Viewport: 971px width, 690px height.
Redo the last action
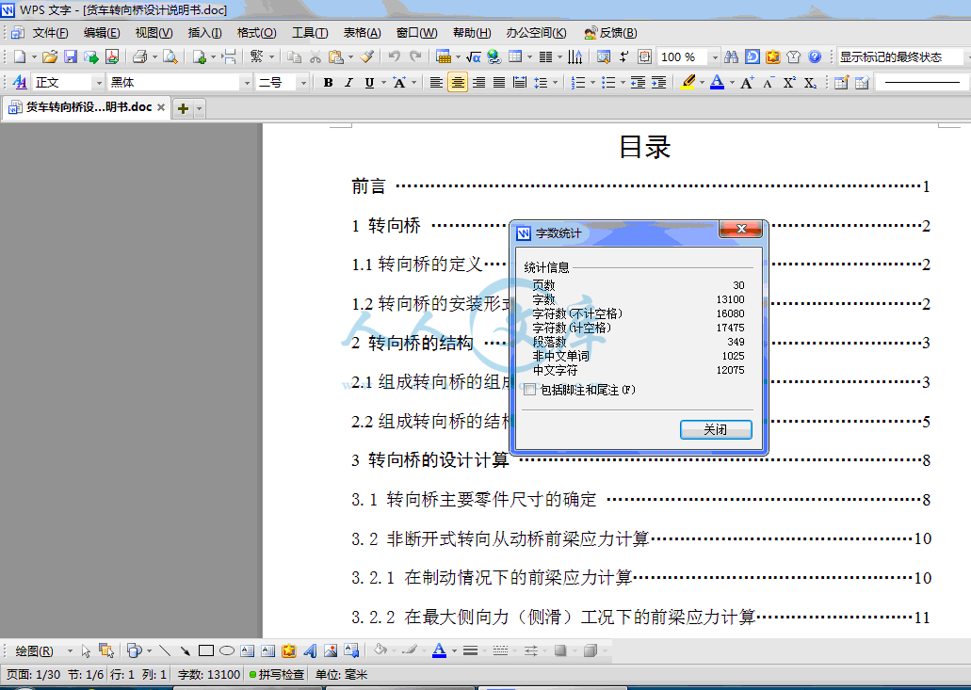415,56
